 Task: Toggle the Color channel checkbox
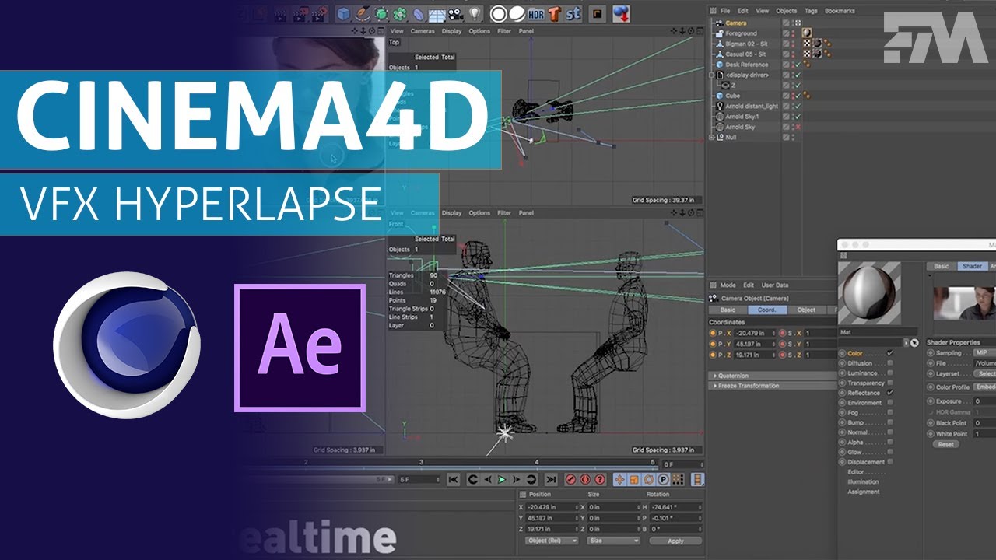pyautogui.click(x=890, y=353)
